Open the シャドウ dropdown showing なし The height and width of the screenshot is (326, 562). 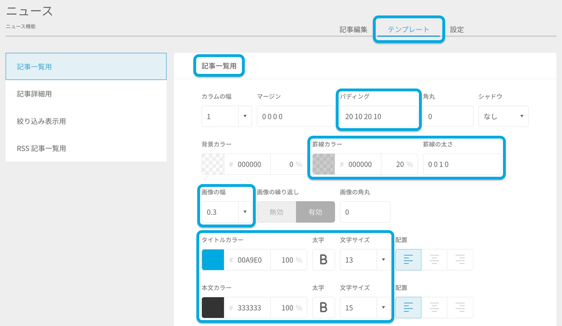tap(503, 116)
